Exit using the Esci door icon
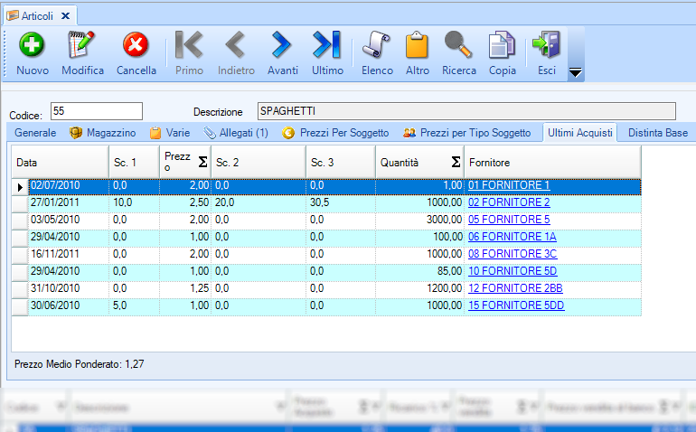Viewport: 696px width, 432px height. coord(546,45)
